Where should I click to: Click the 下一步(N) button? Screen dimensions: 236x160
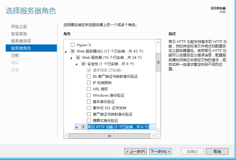point(160,152)
